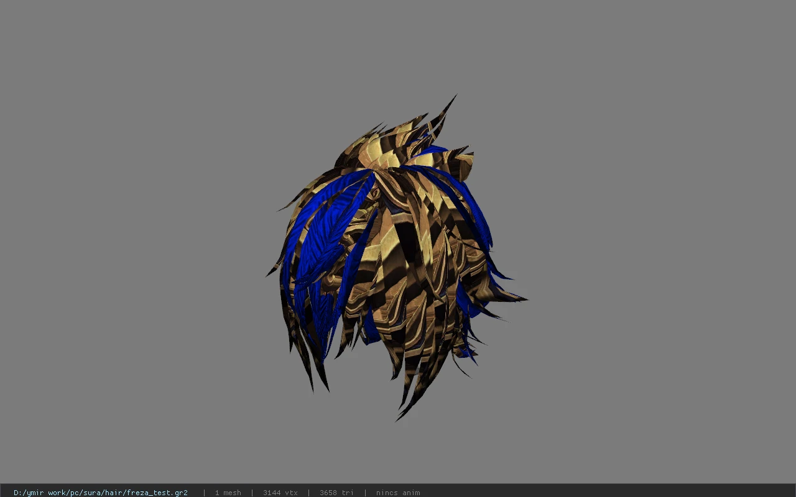Click the file path freza_test.gr2 in status bar
This screenshot has width=796, height=497.
[x=101, y=493]
